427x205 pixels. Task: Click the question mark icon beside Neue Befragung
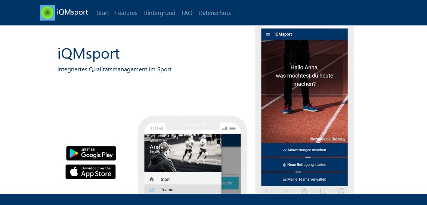point(285,165)
